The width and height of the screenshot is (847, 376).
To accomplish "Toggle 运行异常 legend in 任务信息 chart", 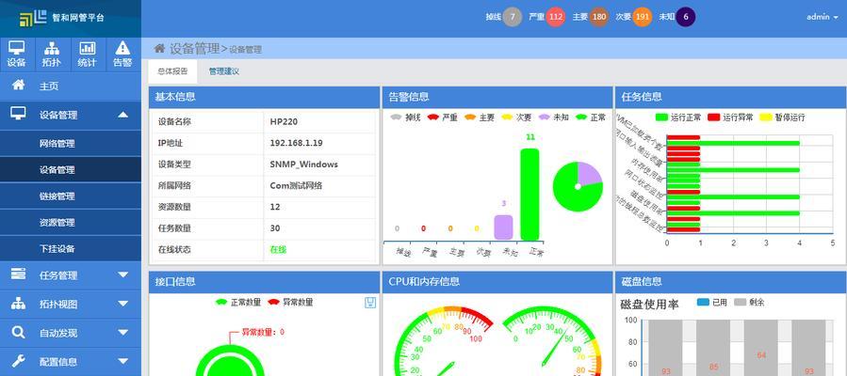I will coord(730,117).
